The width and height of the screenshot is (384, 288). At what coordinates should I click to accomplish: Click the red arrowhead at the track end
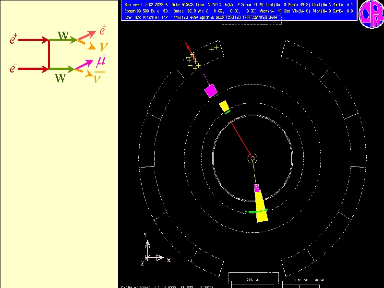pos(188,46)
